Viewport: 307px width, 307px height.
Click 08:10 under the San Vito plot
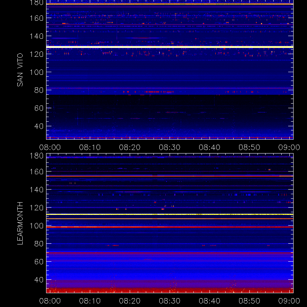point(90,147)
